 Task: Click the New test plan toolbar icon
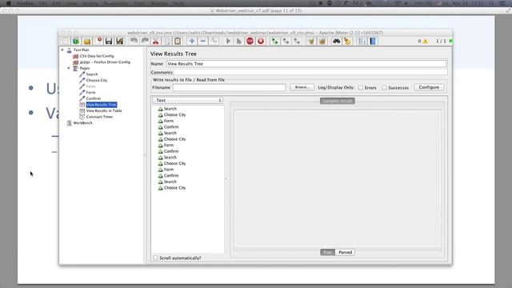click(66, 41)
